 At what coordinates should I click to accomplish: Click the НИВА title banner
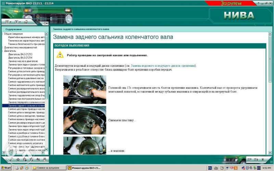[x=239, y=15]
